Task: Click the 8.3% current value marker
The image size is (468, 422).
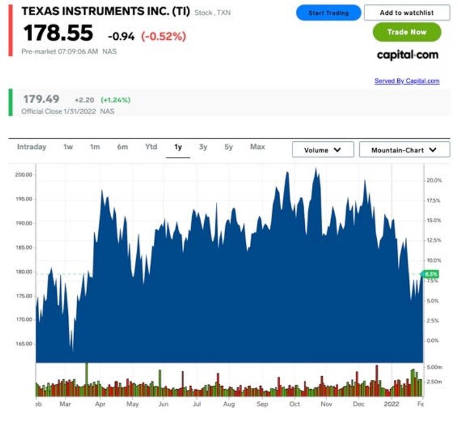Action: pos(430,274)
